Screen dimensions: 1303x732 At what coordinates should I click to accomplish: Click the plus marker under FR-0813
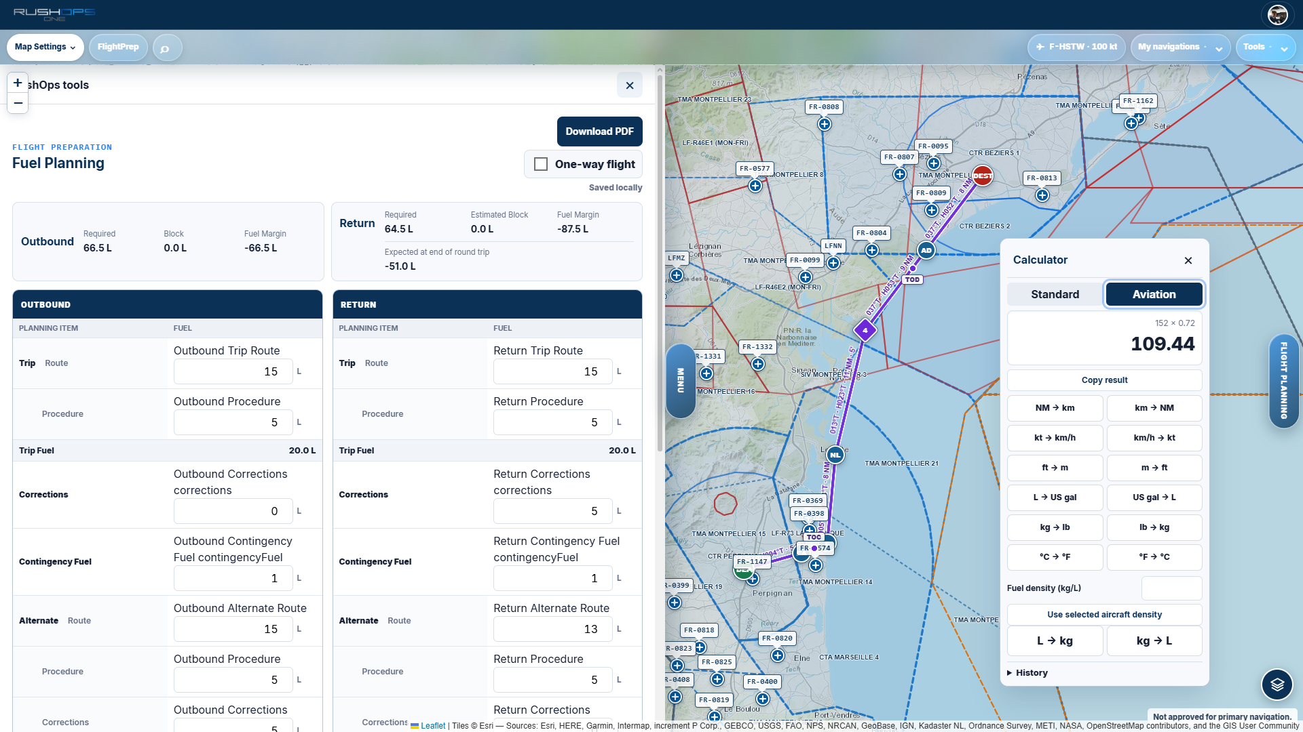[1042, 195]
